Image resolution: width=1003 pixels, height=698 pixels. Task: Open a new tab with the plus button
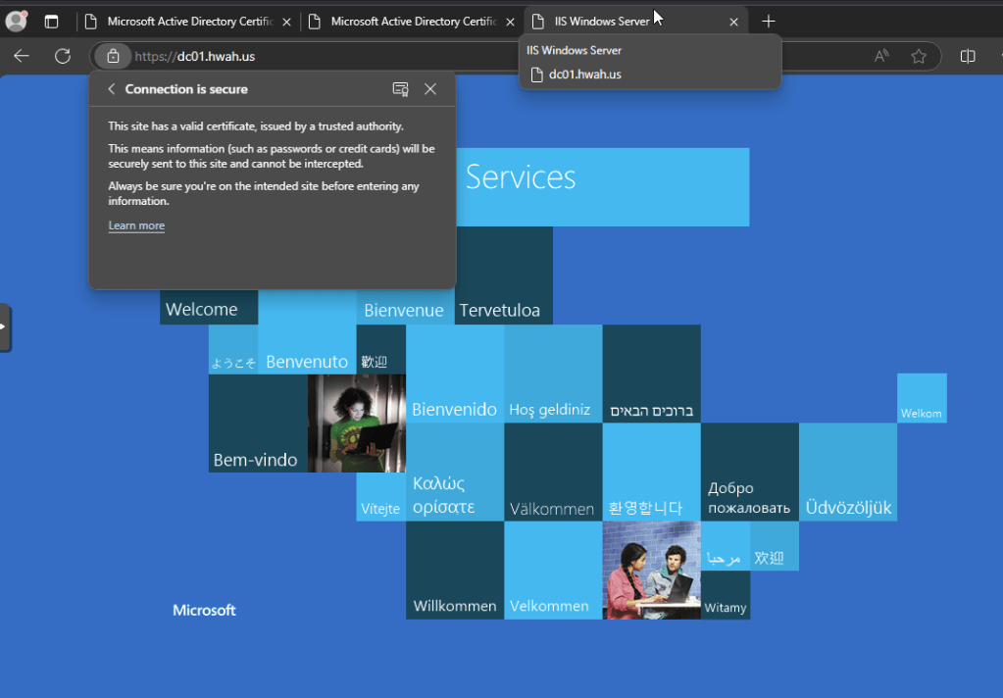point(769,21)
